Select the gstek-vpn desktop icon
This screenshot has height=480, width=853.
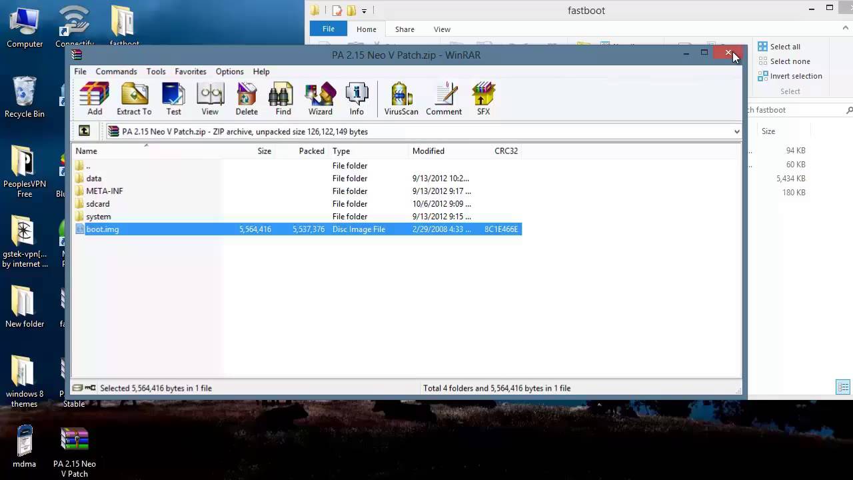tap(25, 242)
